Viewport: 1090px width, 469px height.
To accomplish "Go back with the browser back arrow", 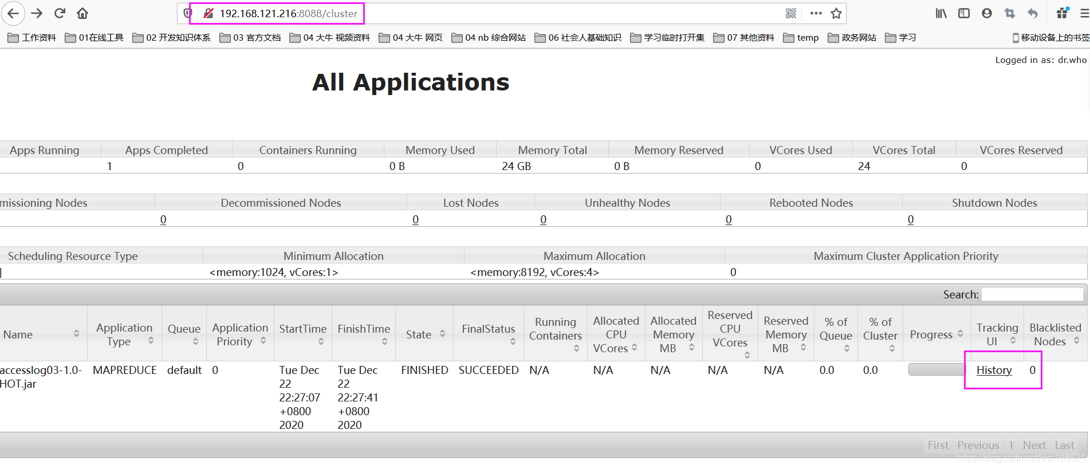I will pyautogui.click(x=13, y=13).
